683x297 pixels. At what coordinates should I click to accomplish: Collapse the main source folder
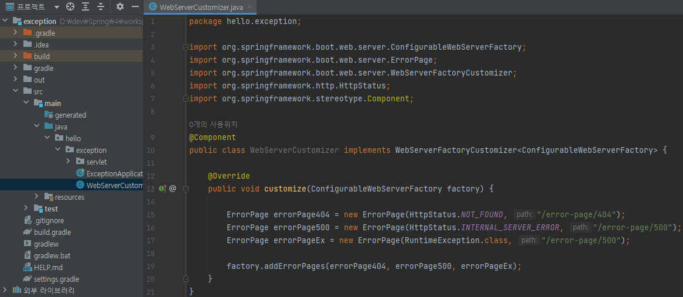(x=26, y=103)
